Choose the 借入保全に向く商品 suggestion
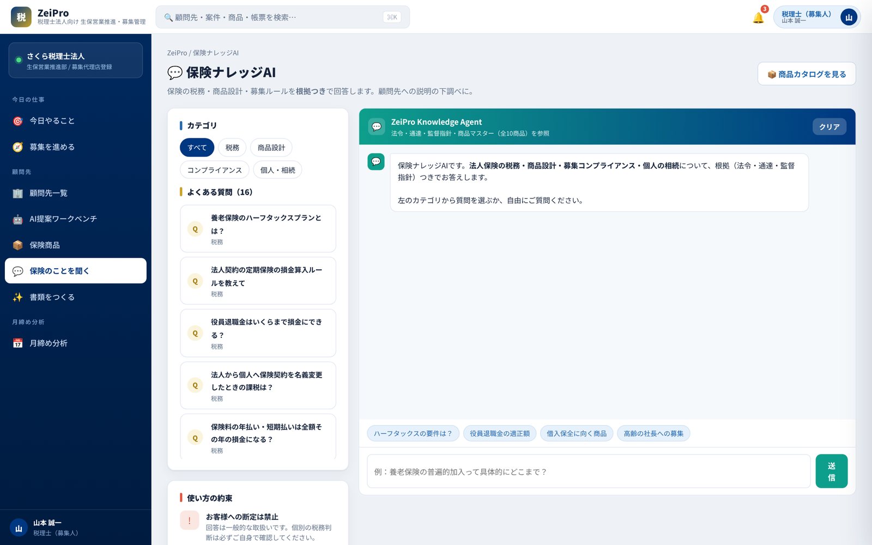 pos(577,433)
